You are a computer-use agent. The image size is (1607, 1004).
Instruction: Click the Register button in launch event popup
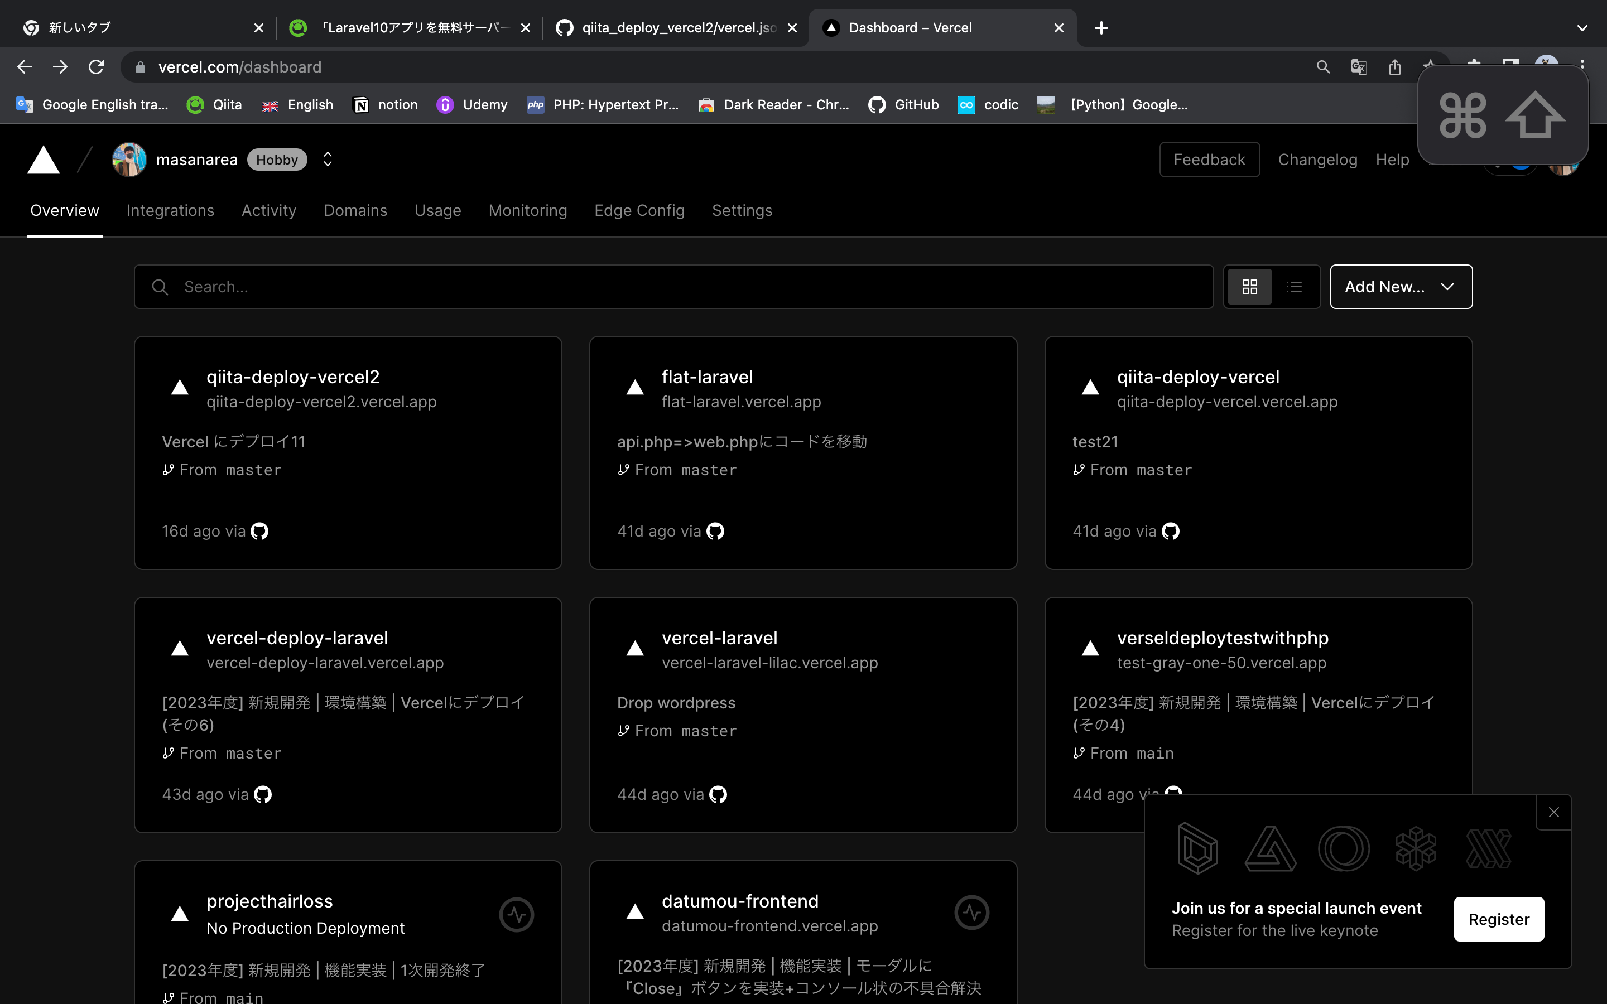[1499, 919]
